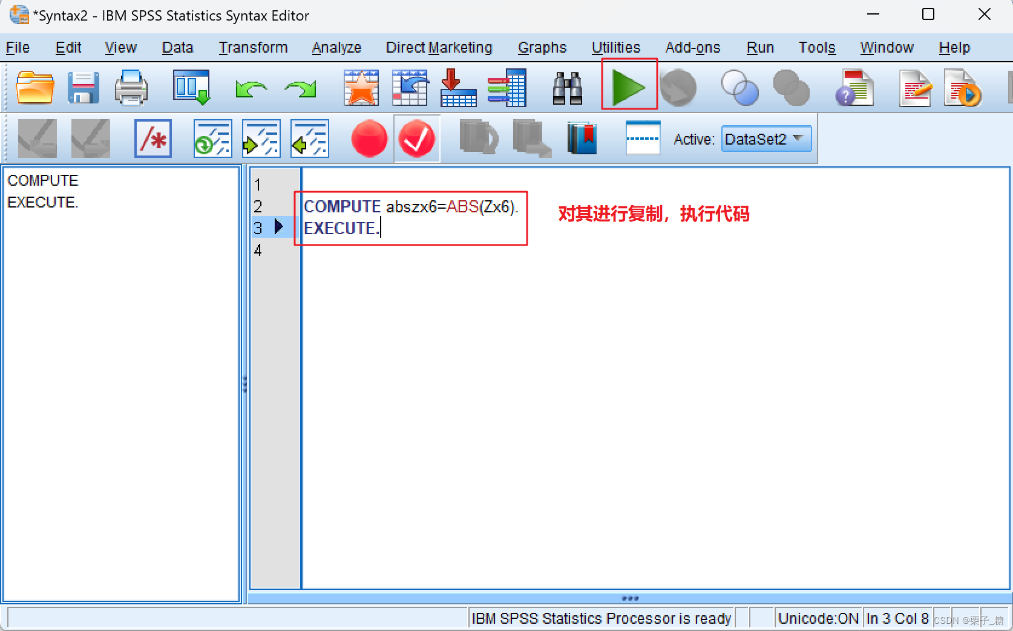Open the Transform menu
Viewport: 1013px width, 631px height.
coord(253,48)
